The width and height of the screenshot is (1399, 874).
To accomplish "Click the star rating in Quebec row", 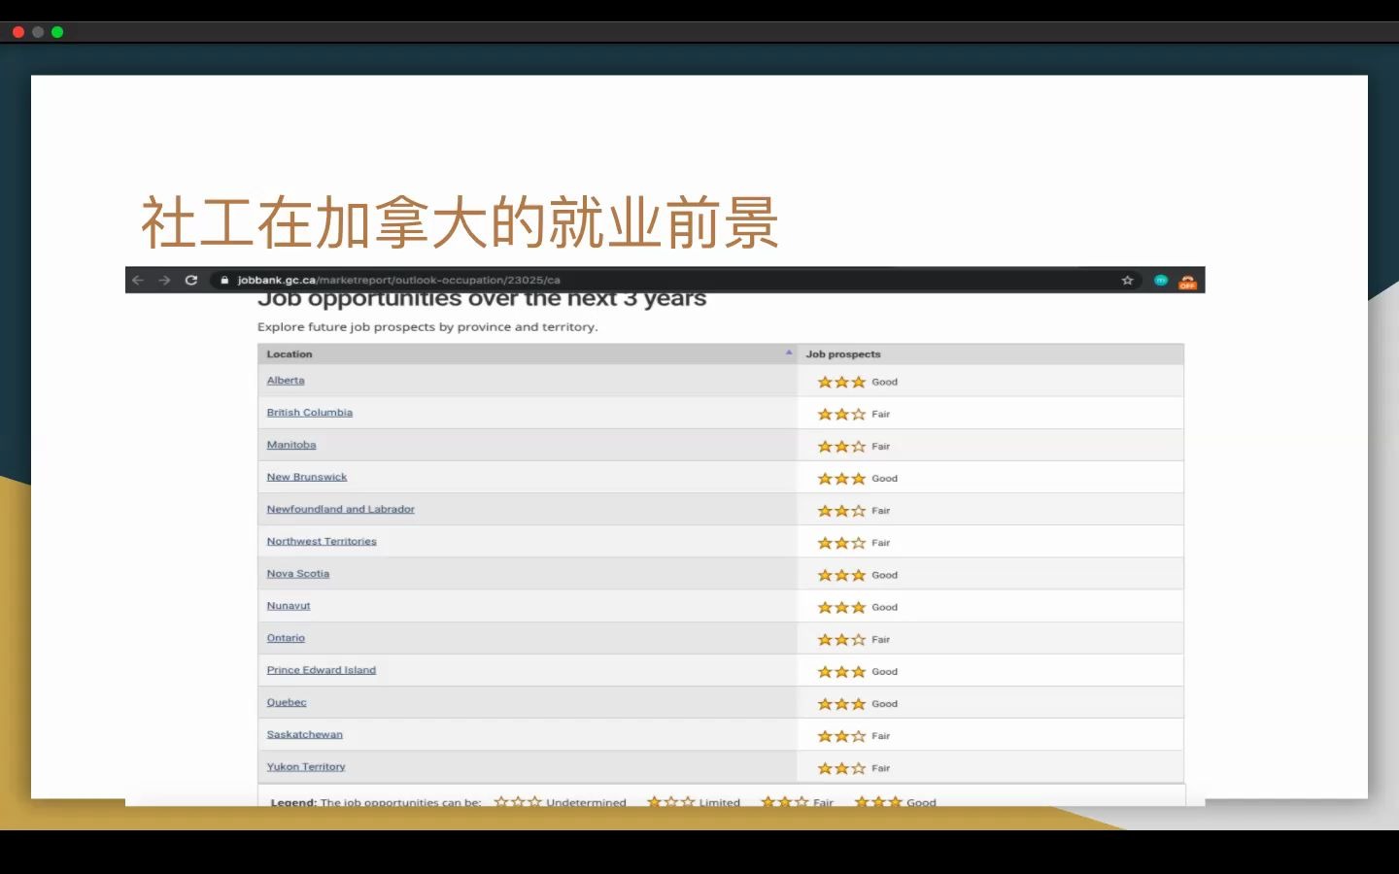I will pyautogui.click(x=841, y=704).
